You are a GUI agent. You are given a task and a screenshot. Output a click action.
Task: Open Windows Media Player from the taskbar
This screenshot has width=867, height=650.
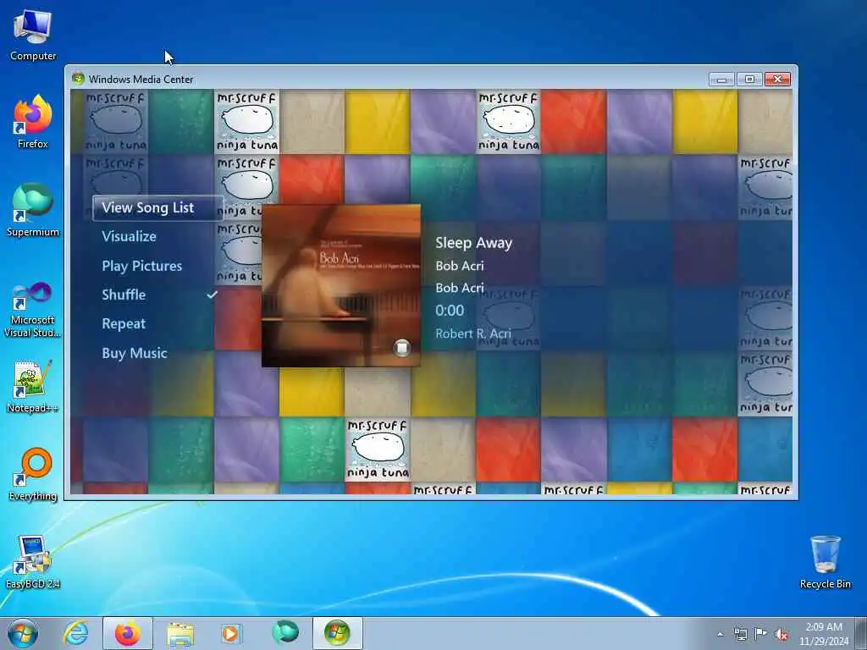[230, 633]
